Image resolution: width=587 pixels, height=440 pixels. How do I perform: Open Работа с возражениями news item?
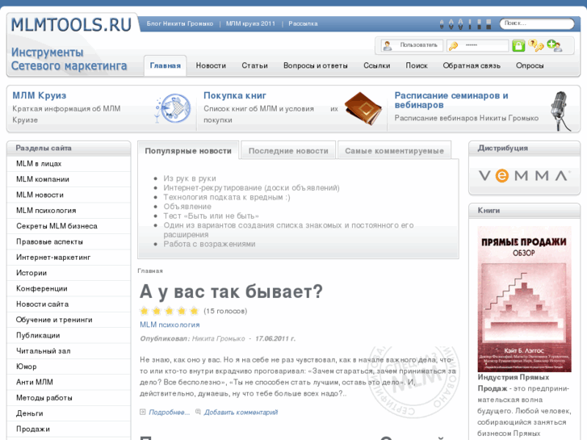pyautogui.click(x=209, y=244)
